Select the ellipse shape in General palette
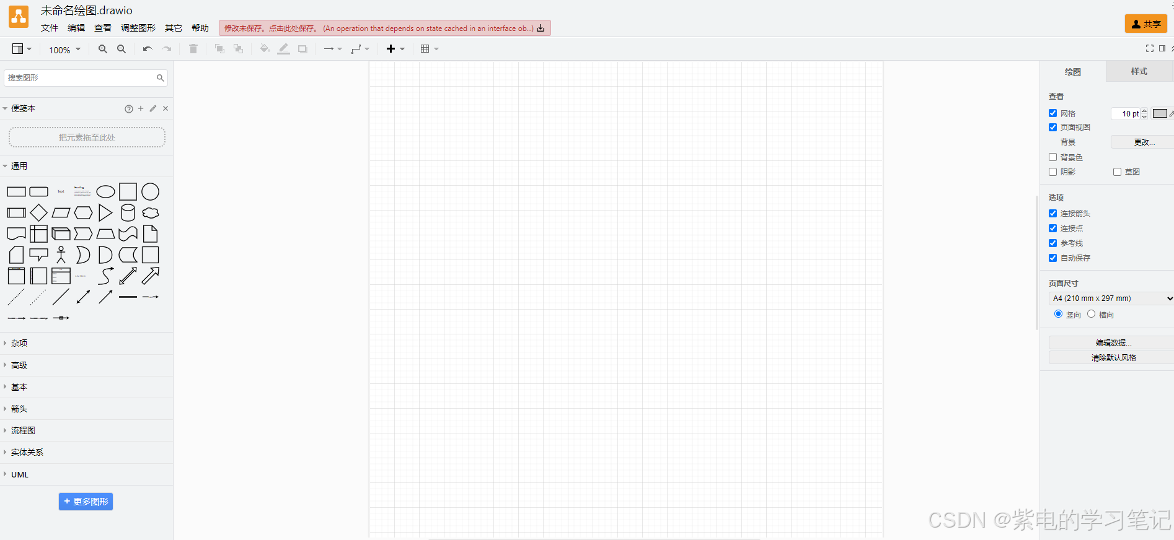1174x540 pixels. point(105,192)
